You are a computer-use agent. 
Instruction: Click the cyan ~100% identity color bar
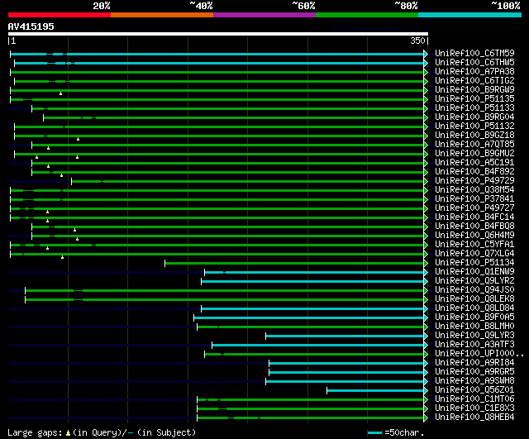[470, 15]
